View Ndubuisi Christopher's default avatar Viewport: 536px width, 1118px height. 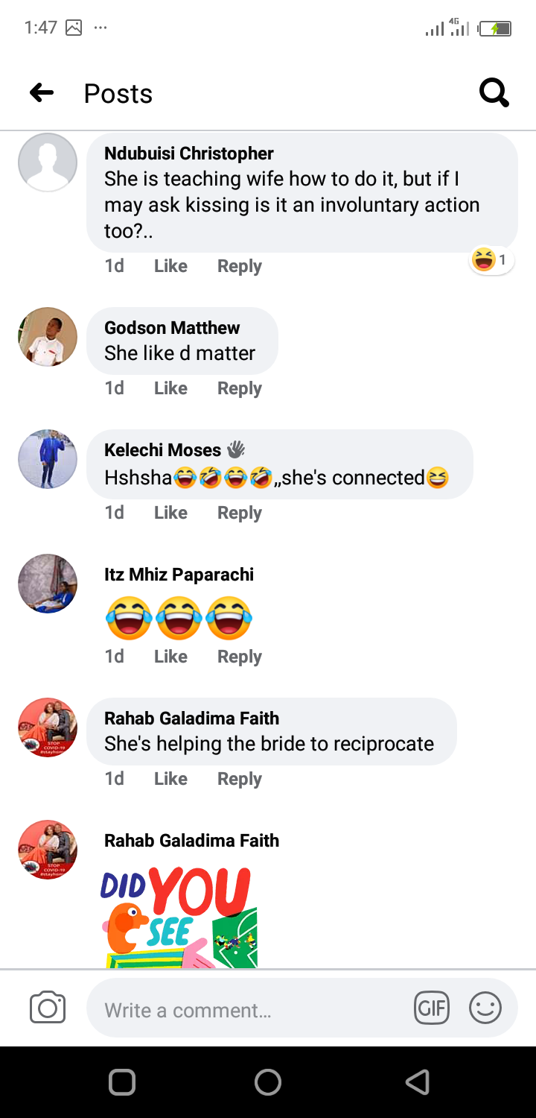coord(48,162)
